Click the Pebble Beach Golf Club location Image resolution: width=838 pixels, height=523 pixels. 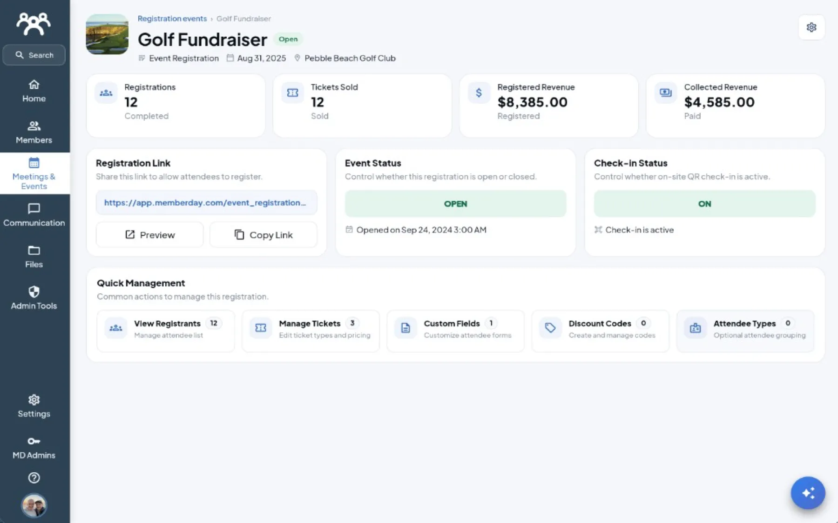[x=350, y=58]
